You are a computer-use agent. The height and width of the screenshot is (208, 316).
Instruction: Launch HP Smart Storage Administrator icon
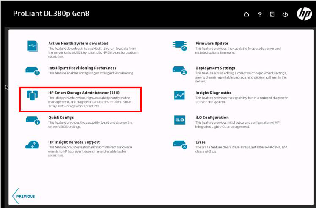coord(33,96)
